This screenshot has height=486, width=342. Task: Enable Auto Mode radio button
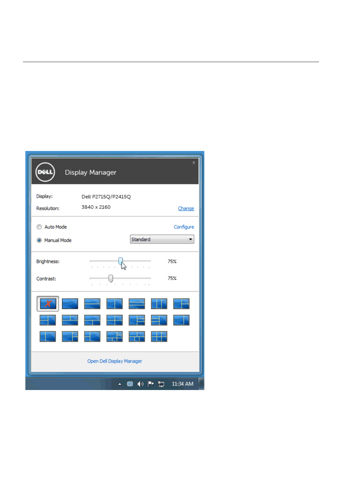[x=39, y=227]
